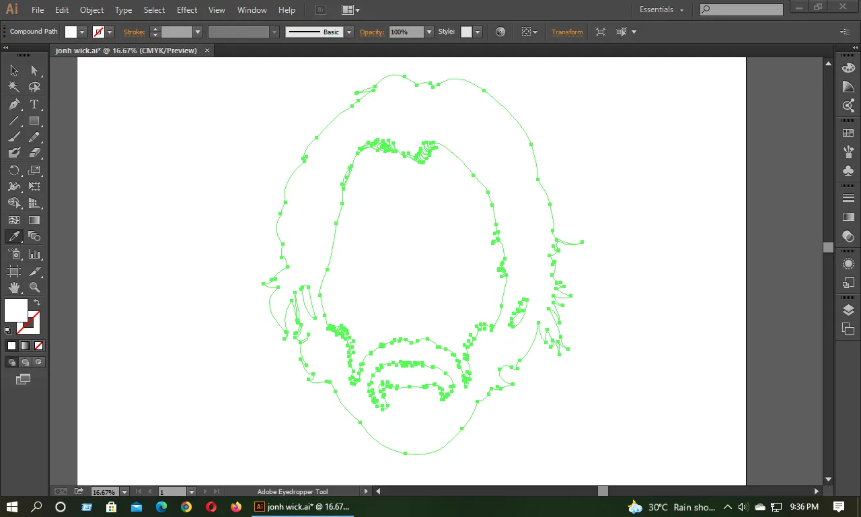Select the Rotate tool

(14, 170)
